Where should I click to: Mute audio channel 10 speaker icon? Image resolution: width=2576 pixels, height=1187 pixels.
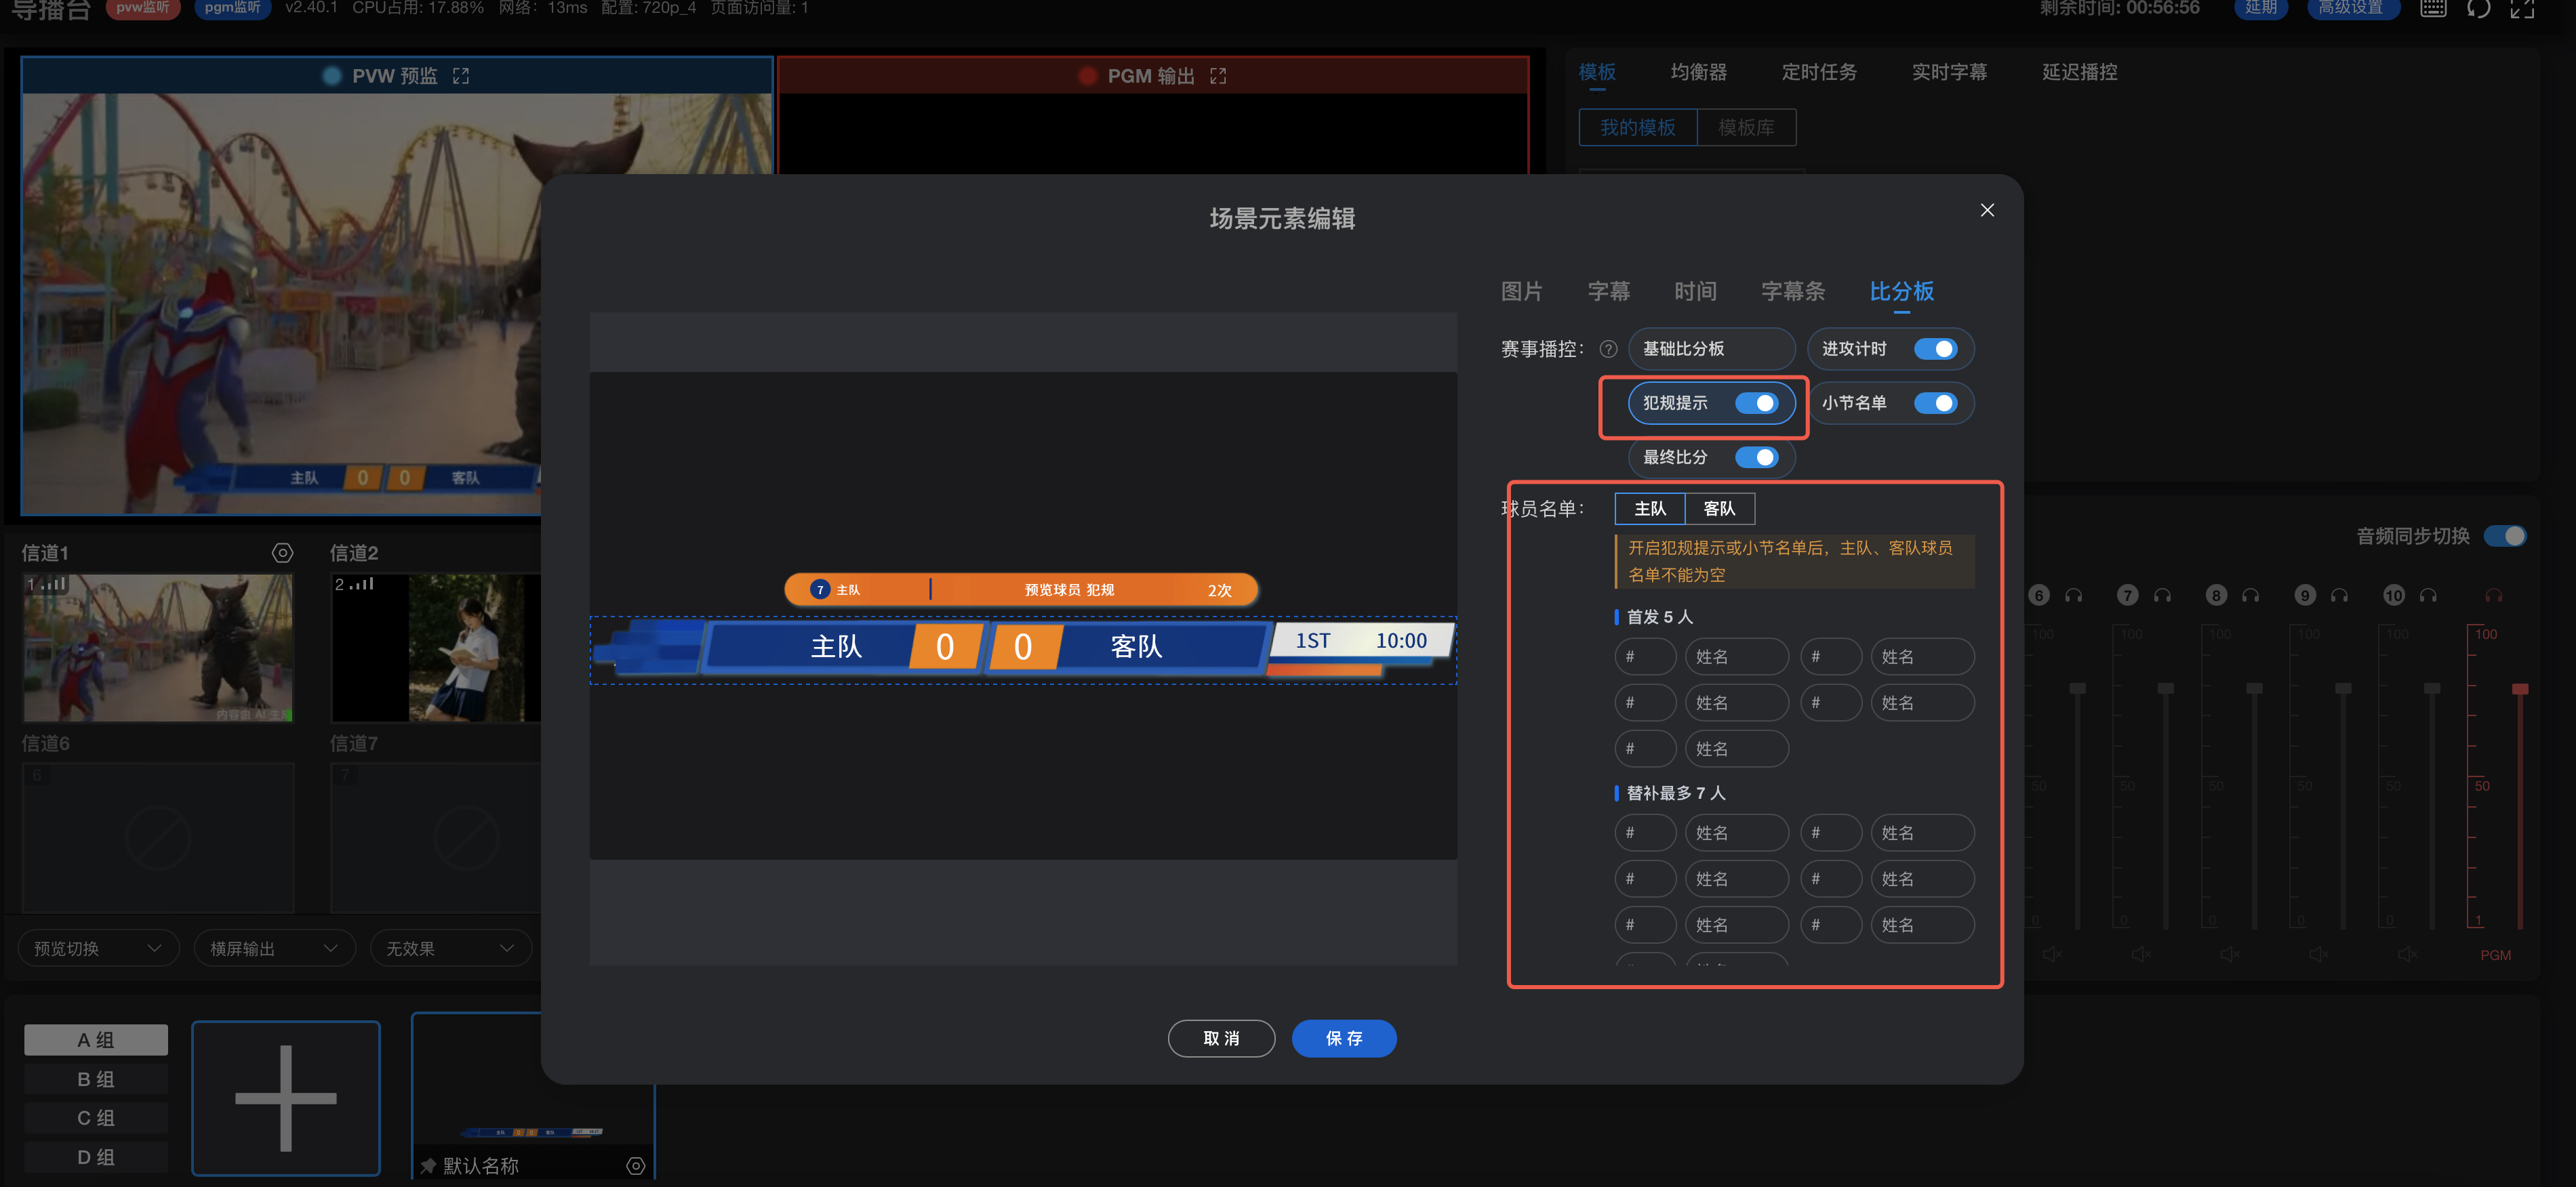(2407, 954)
